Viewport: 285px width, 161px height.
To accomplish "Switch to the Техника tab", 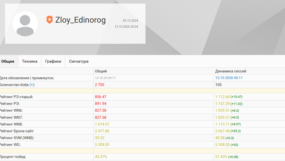I will 30,62.
